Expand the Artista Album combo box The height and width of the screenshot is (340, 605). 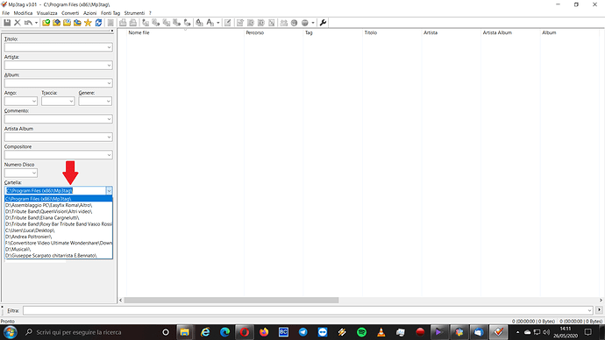tap(109, 138)
